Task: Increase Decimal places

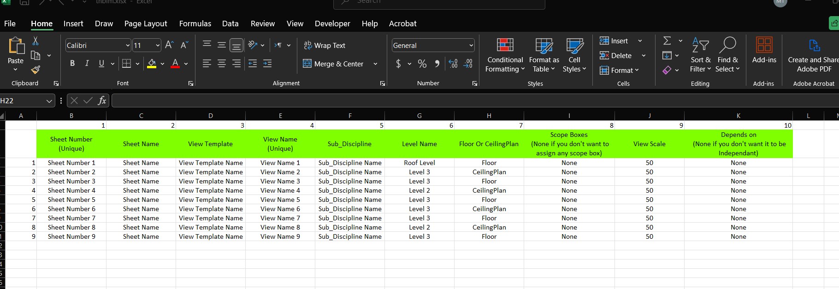Action: click(x=453, y=64)
